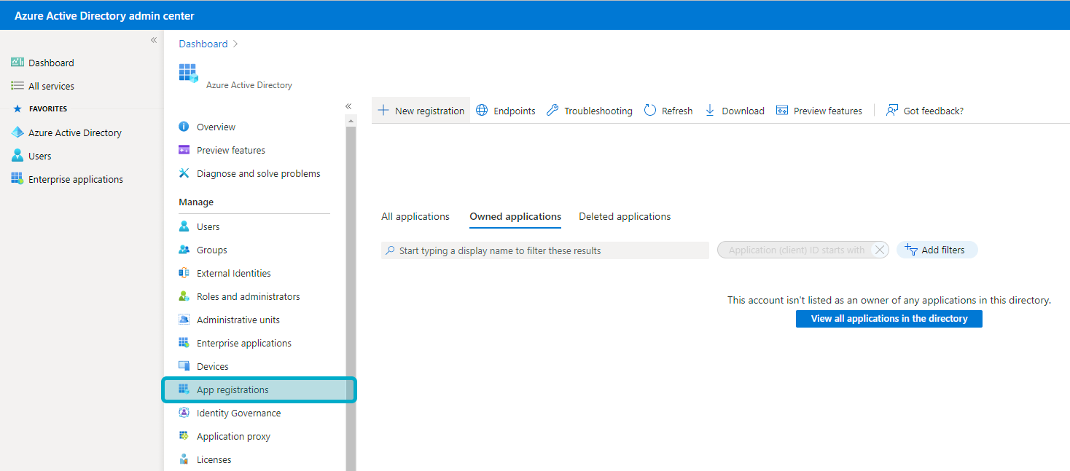Viewport: 1070px width, 471px height.
Task: Click the display name filter search box
Action: (545, 250)
